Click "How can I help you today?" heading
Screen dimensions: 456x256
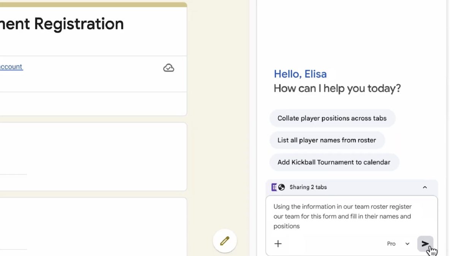[x=337, y=88]
